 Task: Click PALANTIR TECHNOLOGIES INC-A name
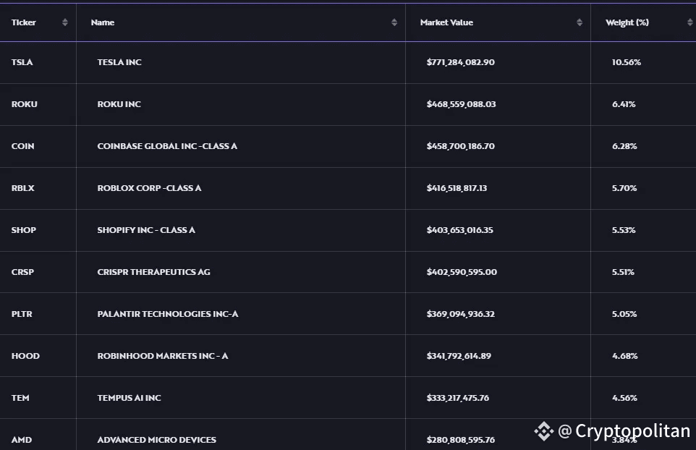tap(168, 314)
